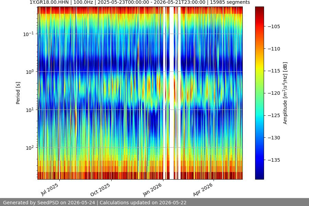Click the −125 colorbar tick label
The image size is (309, 206).
pyautogui.click(x=274, y=115)
